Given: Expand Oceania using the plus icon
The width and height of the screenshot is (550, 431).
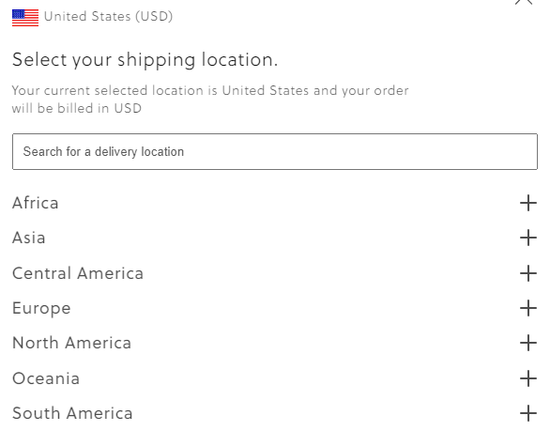Looking at the screenshot, I should (x=528, y=378).
